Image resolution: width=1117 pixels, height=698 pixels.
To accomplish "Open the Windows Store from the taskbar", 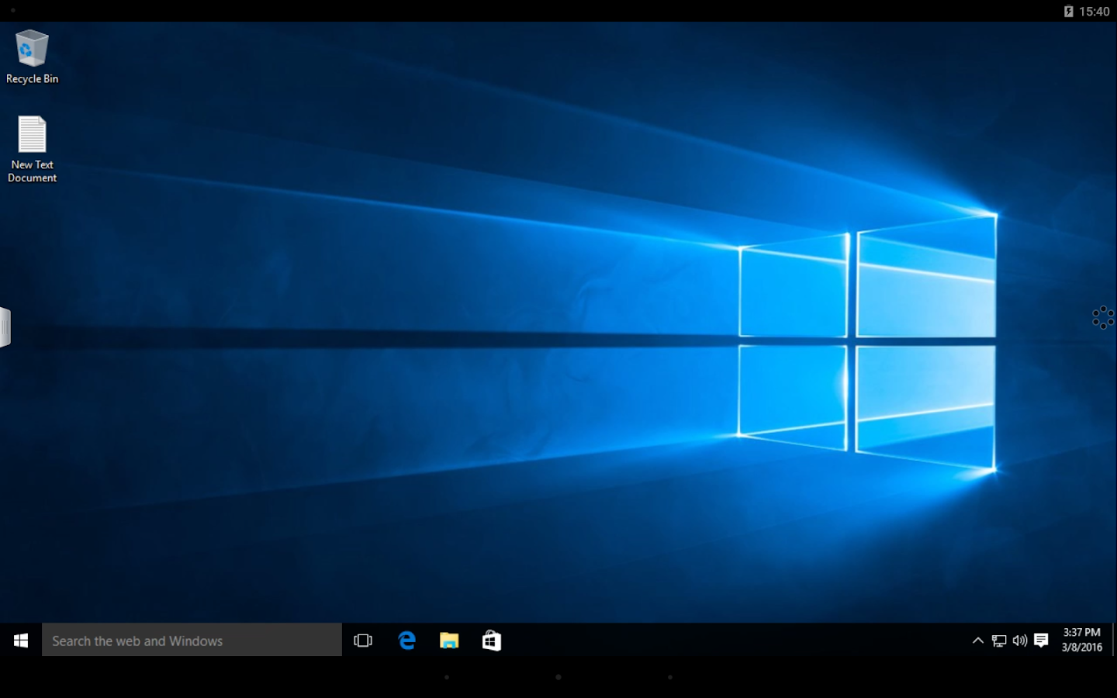I will [x=492, y=641].
